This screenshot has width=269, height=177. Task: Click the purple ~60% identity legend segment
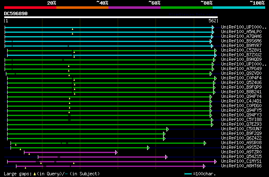click(134, 8)
